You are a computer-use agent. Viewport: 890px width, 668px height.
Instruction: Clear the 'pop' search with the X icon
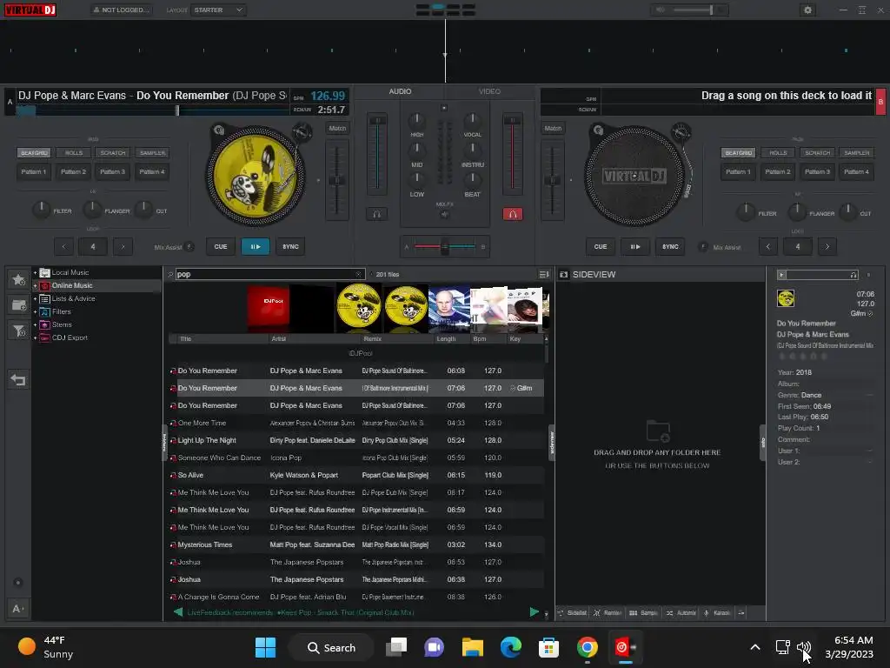(358, 274)
